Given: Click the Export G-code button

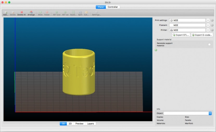Looking at the screenshot, I should [202, 35].
